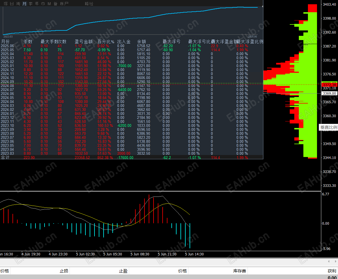Click the 垂直比例 vertical scale tooltip
This screenshot has width=338, height=279.
329,127
